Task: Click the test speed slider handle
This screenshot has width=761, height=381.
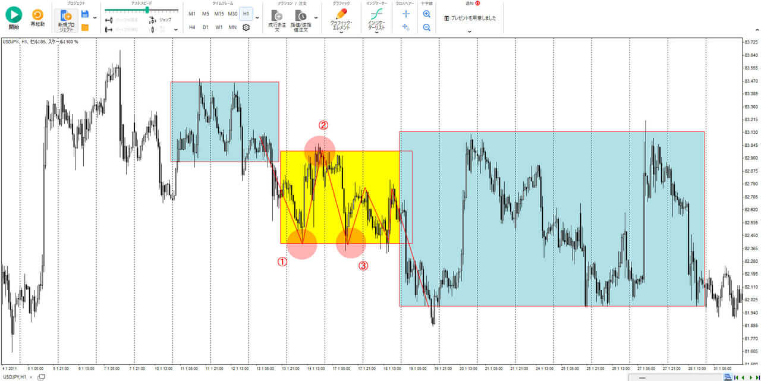Action: [x=147, y=10]
